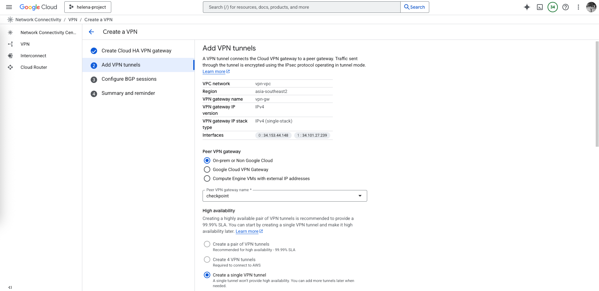Screen dimensions: 599x291
Task: Open the three-dot settings menu
Action: pyautogui.click(x=578, y=7)
